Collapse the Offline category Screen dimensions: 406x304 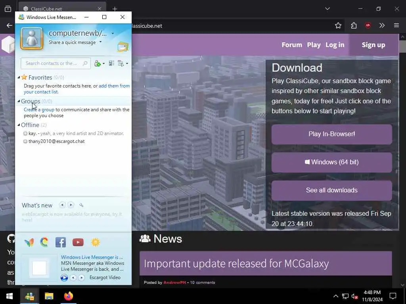(19, 125)
